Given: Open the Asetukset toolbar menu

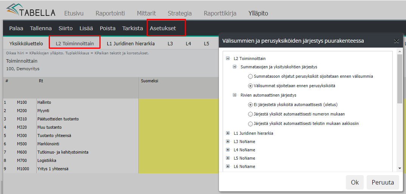Looking at the screenshot, I should (x=163, y=28).
